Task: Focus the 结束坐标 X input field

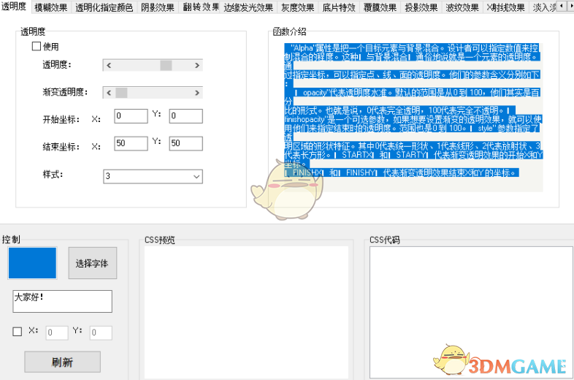Action: (x=131, y=143)
